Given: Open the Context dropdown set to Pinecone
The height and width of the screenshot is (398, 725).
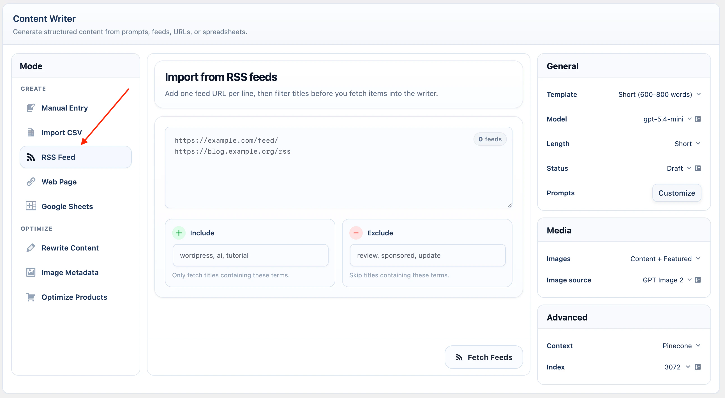Looking at the screenshot, I should point(681,346).
